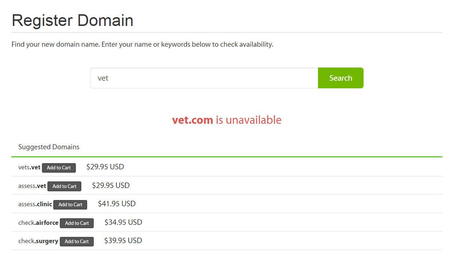
Task: Click the Suggested Domains header
Action: coord(49,147)
